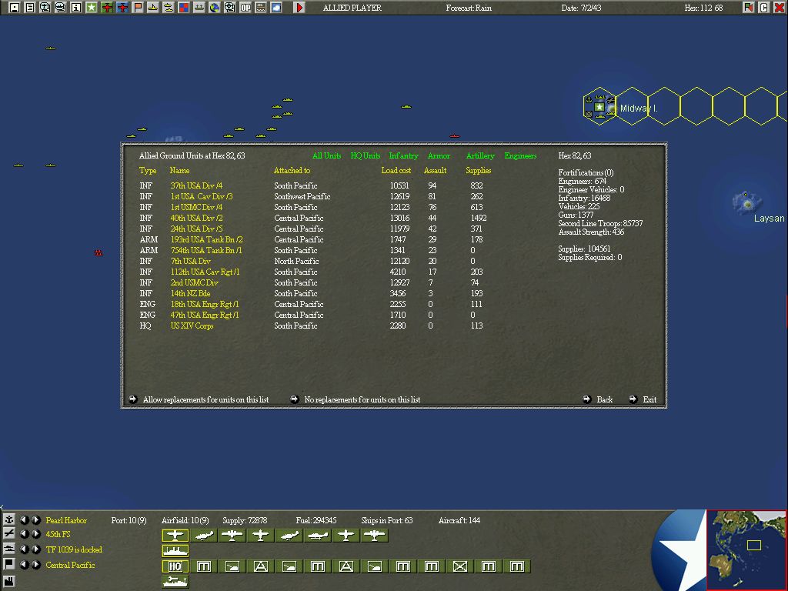Viewport: 788px width, 591px height.
Task: Go to next base after Pearl Harbor
Action: coord(35,519)
